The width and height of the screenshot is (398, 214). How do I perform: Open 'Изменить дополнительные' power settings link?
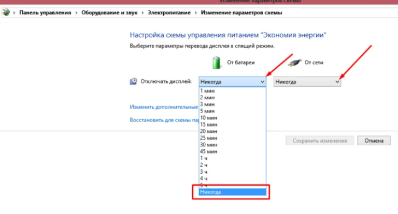tap(164, 107)
